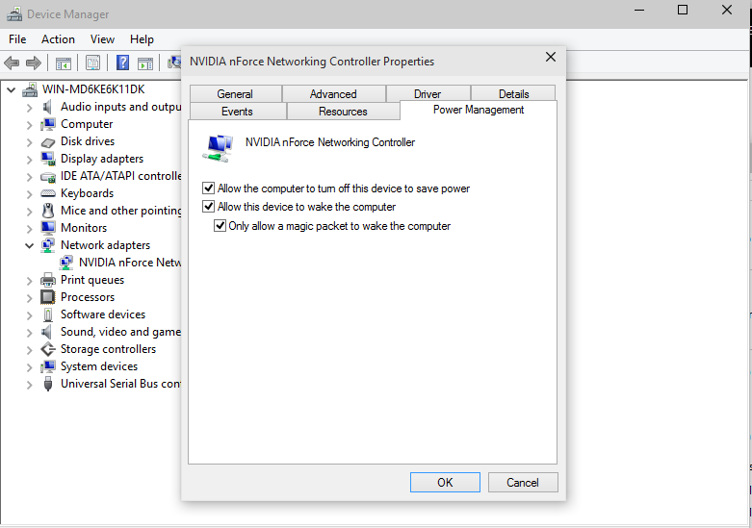Click the Storage controllers icon
Image resolution: width=752 pixels, height=528 pixels.
(x=48, y=349)
